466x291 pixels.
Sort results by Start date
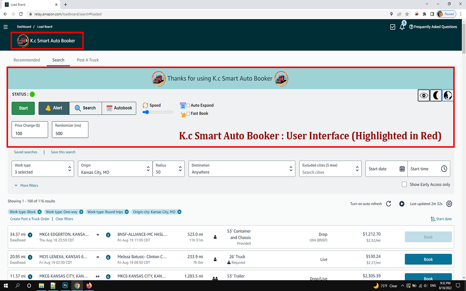441,219
